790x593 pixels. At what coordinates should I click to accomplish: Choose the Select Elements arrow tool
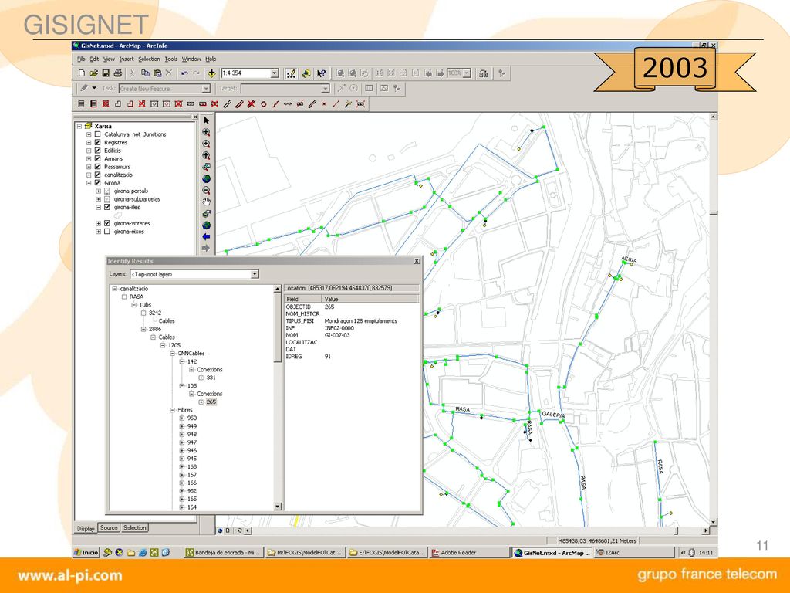pyautogui.click(x=206, y=120)
